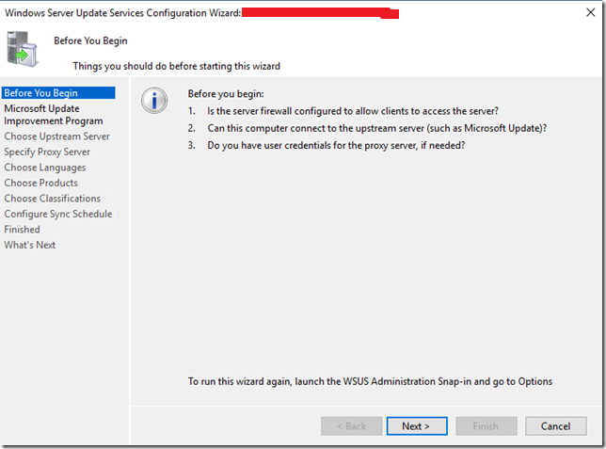Viewport: 606px width, 449px height.
Task: Open Microsoft Update Improvement Program step
Action: point(54,115)
